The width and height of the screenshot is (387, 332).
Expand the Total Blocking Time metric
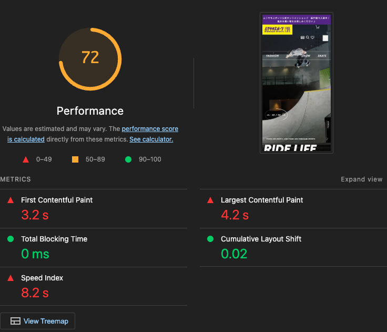point(94,247)
